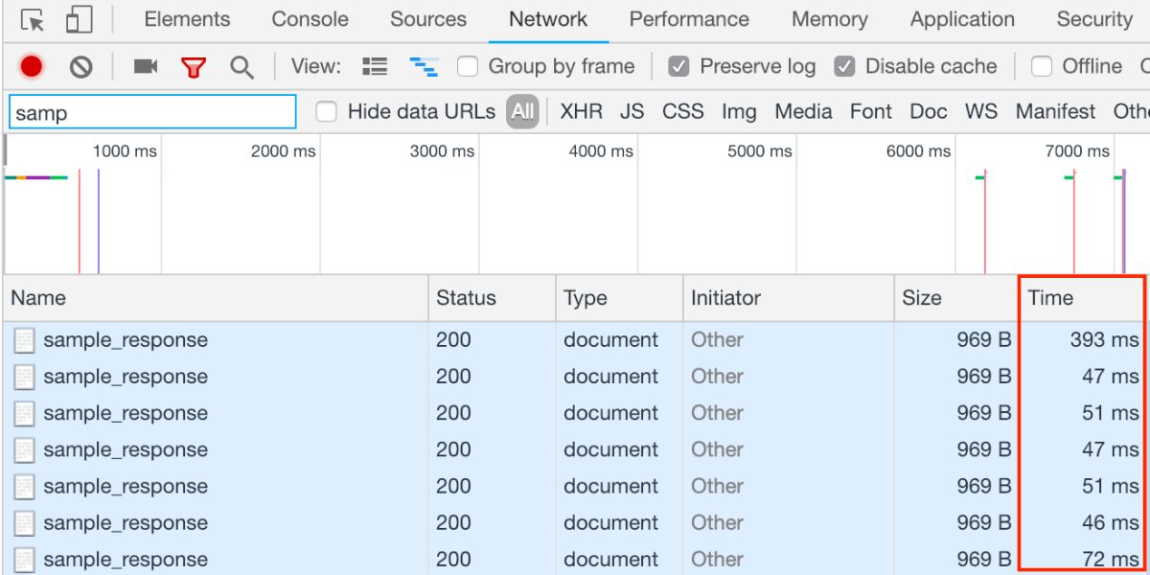Switch to large request rows view
Viewport: 1150px width, 575px height.
375,67
